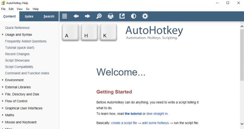
Task: Click the K key logo image
Action: [108, 33]
